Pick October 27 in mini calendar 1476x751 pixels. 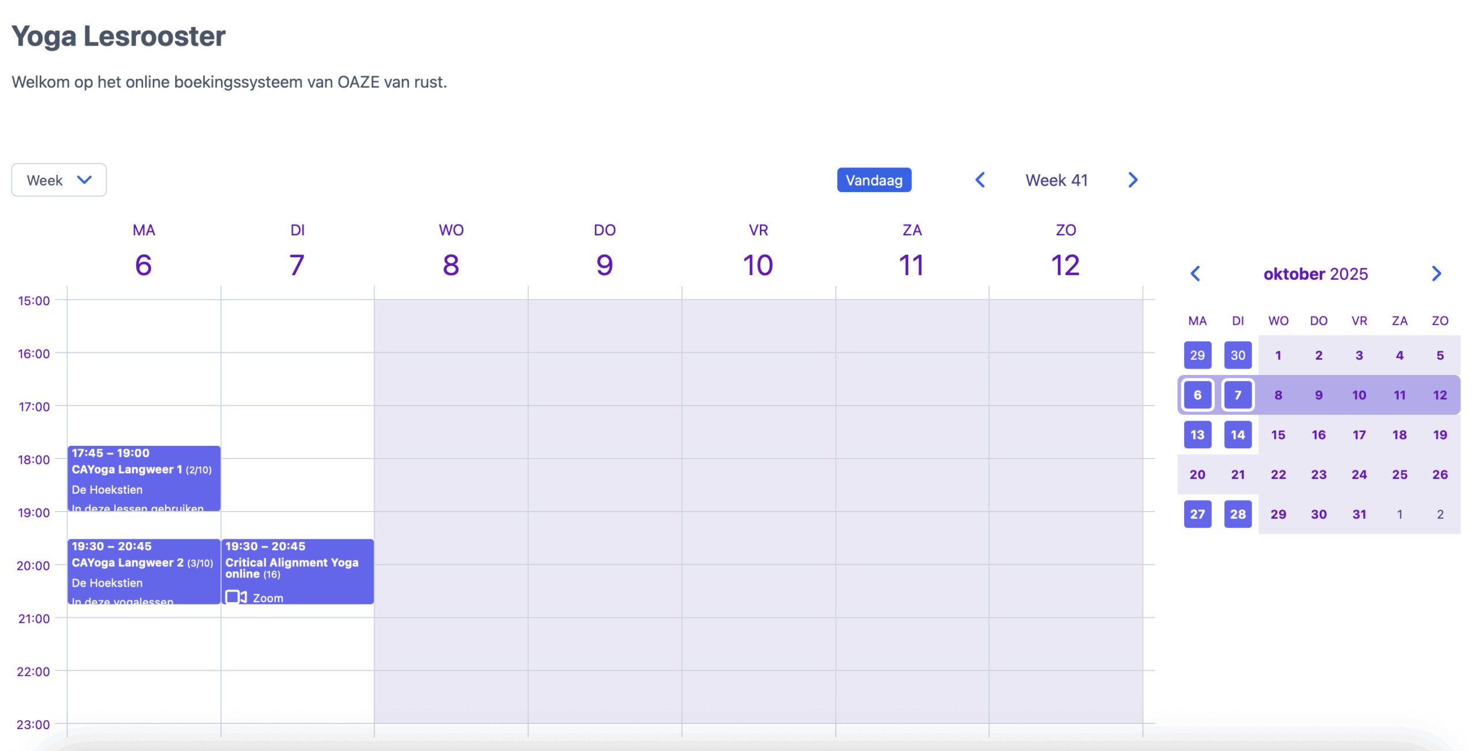coord(1197,514)
